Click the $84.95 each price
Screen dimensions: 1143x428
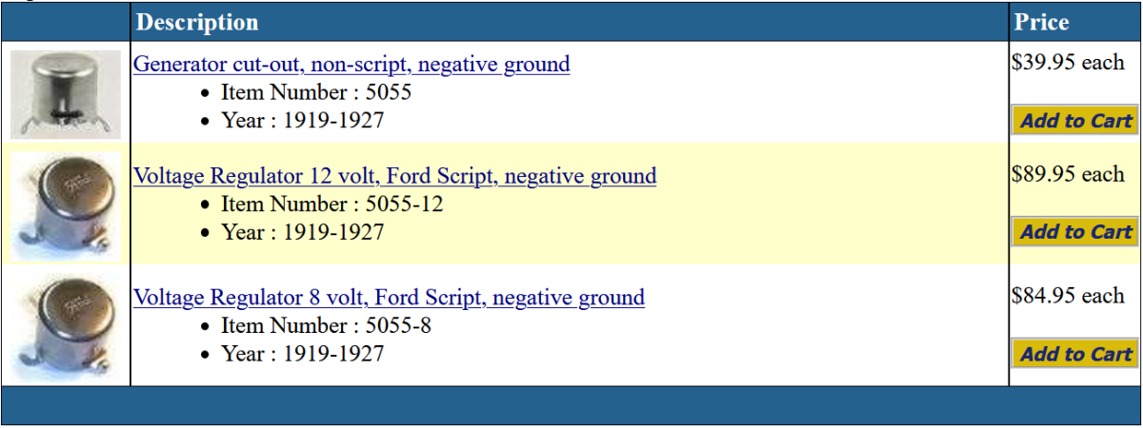click(x=1068, y=296)
